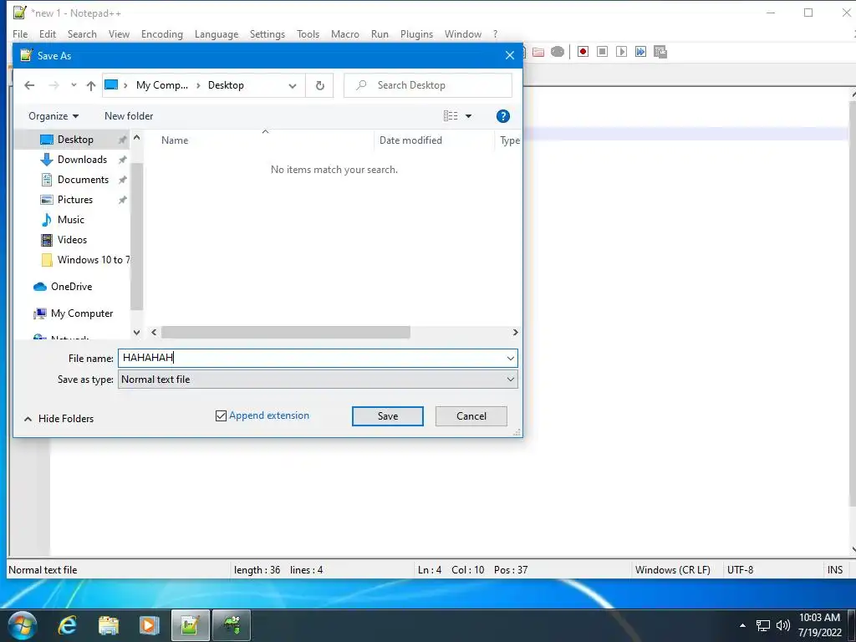
Task: Expand the Save as type dropdown
Action: point(511,380)
